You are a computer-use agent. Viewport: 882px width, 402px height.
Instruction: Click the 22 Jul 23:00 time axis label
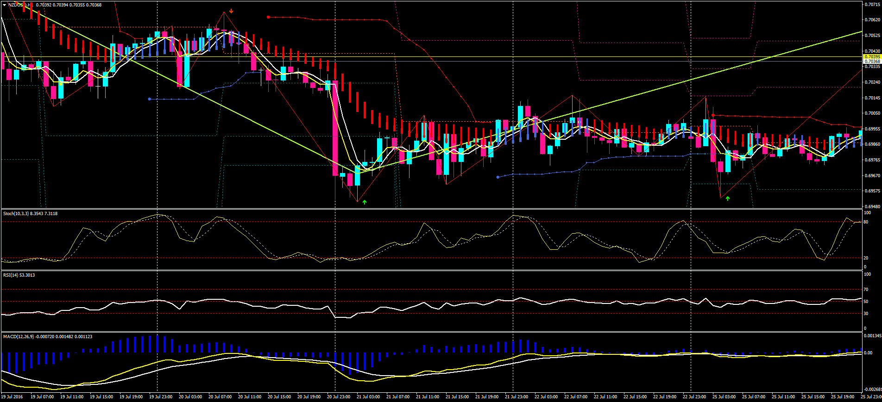tap(694, 397)
